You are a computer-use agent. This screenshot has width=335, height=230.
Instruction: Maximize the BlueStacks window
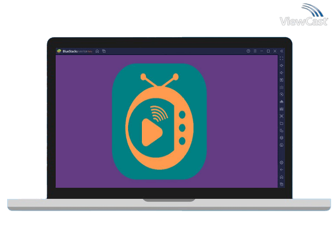268,51
